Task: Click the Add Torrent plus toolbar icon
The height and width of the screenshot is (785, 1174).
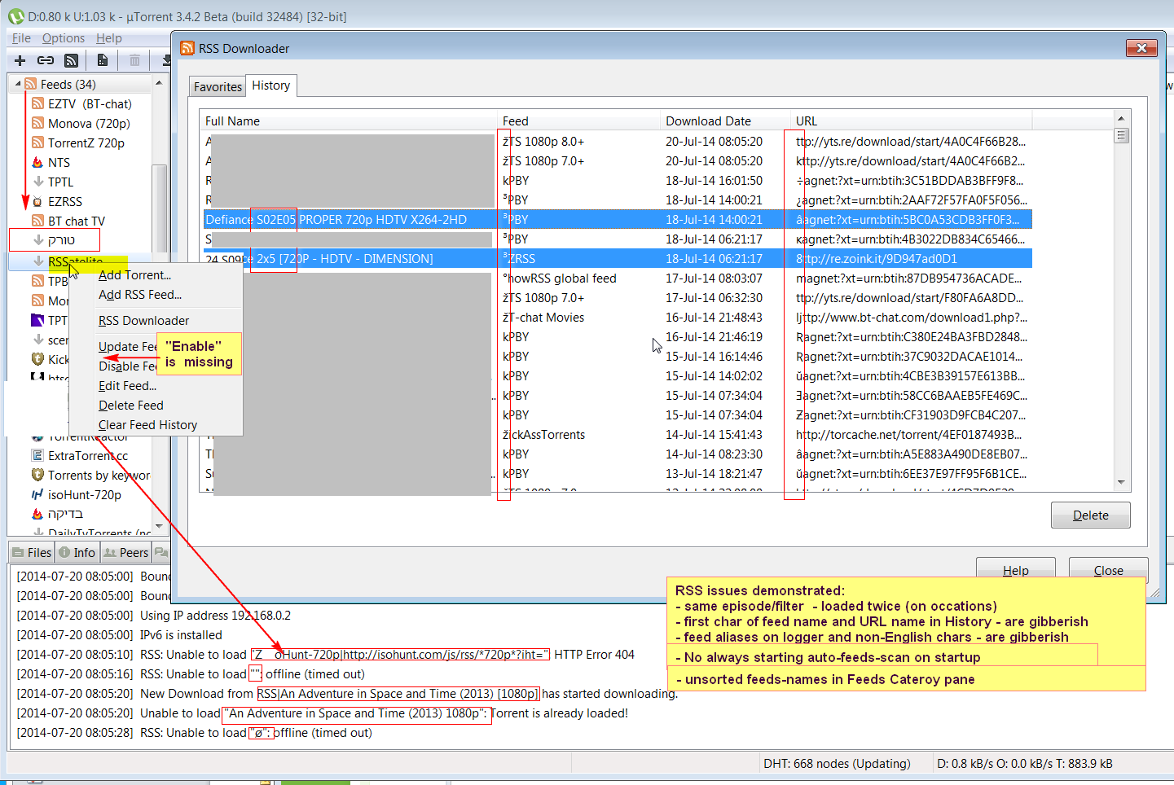Action: pos(20,60)
